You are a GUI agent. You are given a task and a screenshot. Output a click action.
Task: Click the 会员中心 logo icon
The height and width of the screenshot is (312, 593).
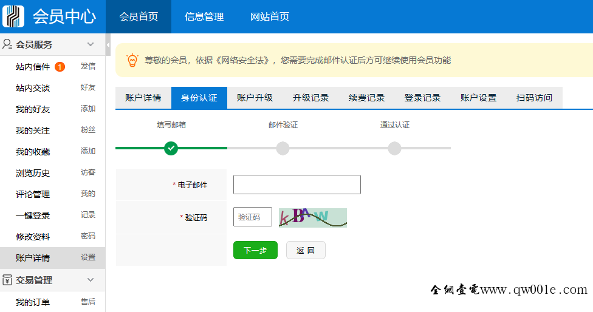(13, 16)
